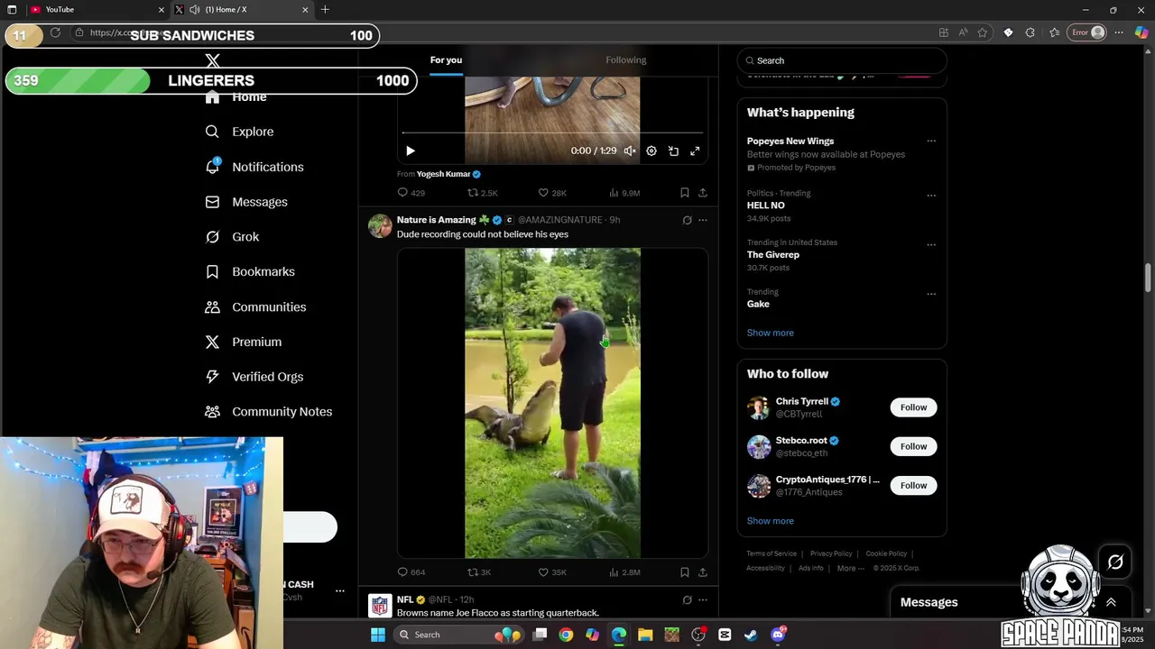Follow Stebco.root

click(x=913, y=446)
